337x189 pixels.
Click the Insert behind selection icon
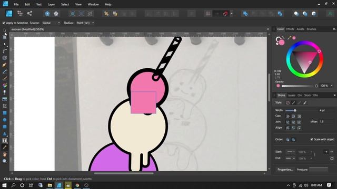click(x=296, y=14)
